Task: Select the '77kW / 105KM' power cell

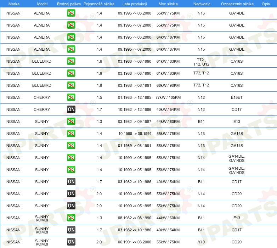Action: [168, 97]
